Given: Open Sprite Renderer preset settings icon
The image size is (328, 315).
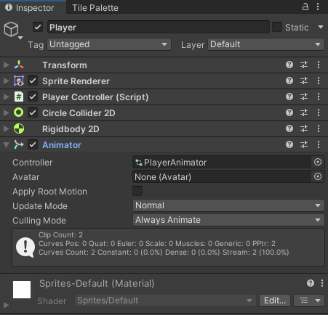Looking at the screenshot, I should point(304,81).
